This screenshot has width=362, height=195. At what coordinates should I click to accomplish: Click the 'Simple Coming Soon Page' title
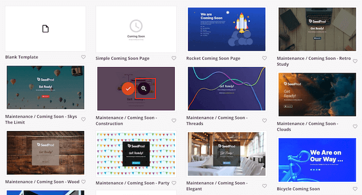pyautogui.click(x=122, y=58)
